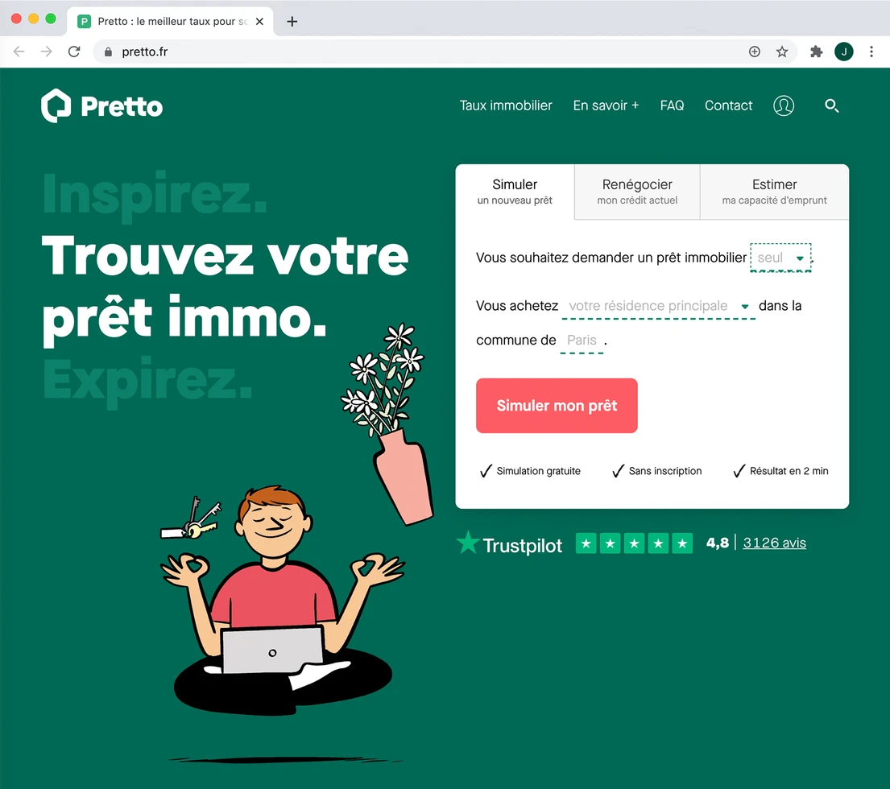The image size is (890, 789).
Task: Open the Taux immobilier menu item
Action: pyautogui.click(x=505, y=105)
